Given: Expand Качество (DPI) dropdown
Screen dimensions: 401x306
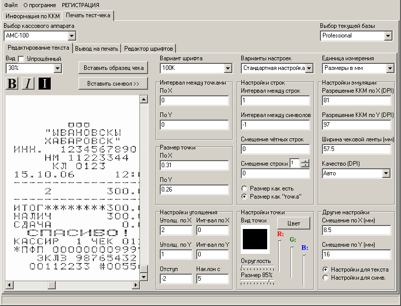Looking at the screenshot, I should tap(386, 173).
